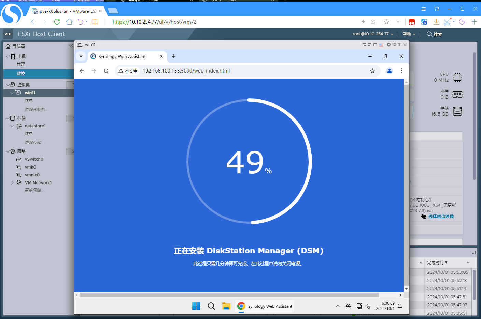This screenshot has height=319, width=481.
Task: Open 更多存储 link in navigator
Action: (34, 143)
